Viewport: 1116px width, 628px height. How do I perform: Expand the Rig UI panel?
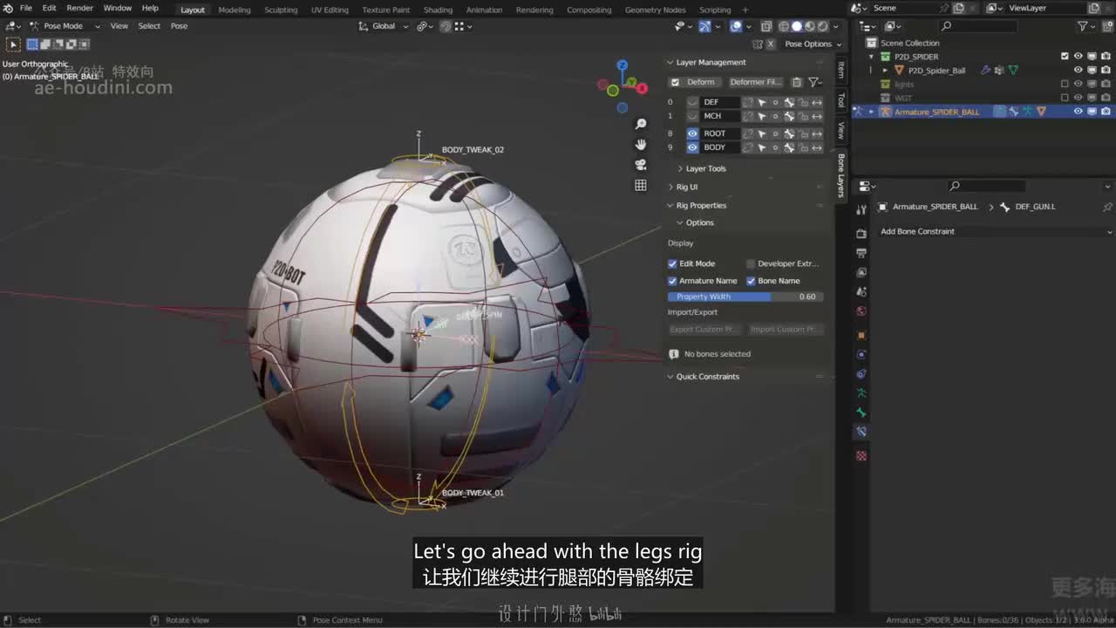point(687,187)
